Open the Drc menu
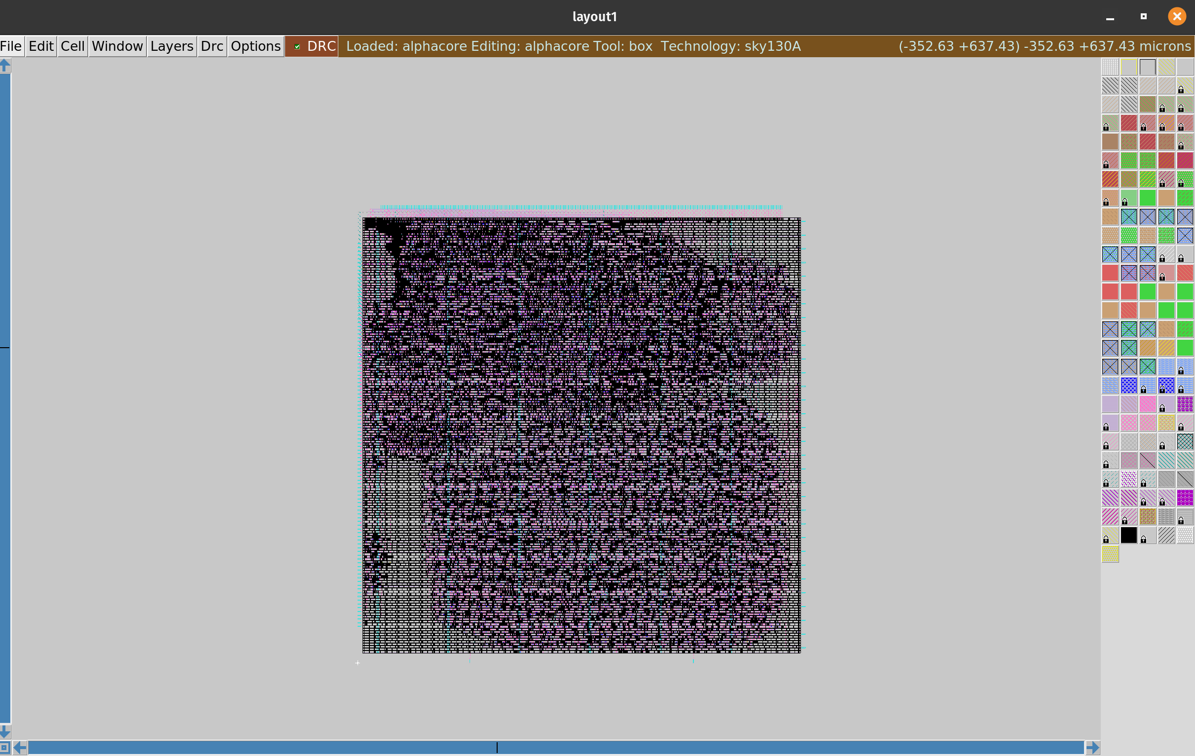Viewport: 1195px width, 756px height. point(212,46)
